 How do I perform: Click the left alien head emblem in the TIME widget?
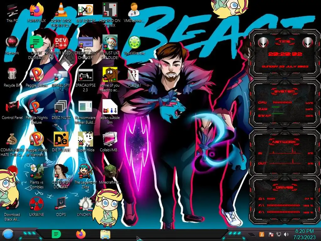pos(263,43)
